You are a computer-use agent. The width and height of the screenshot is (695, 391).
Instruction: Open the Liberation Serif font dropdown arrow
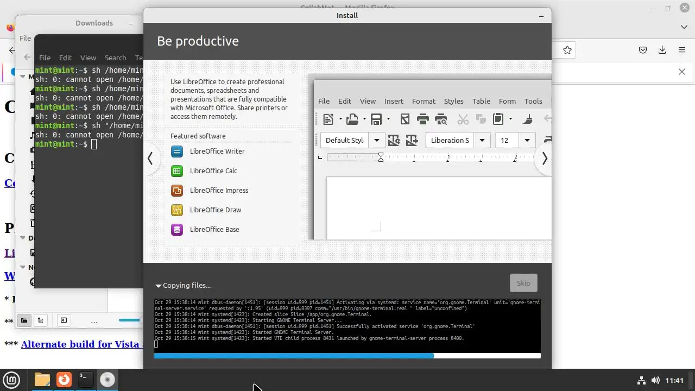(x=482, y=141)
